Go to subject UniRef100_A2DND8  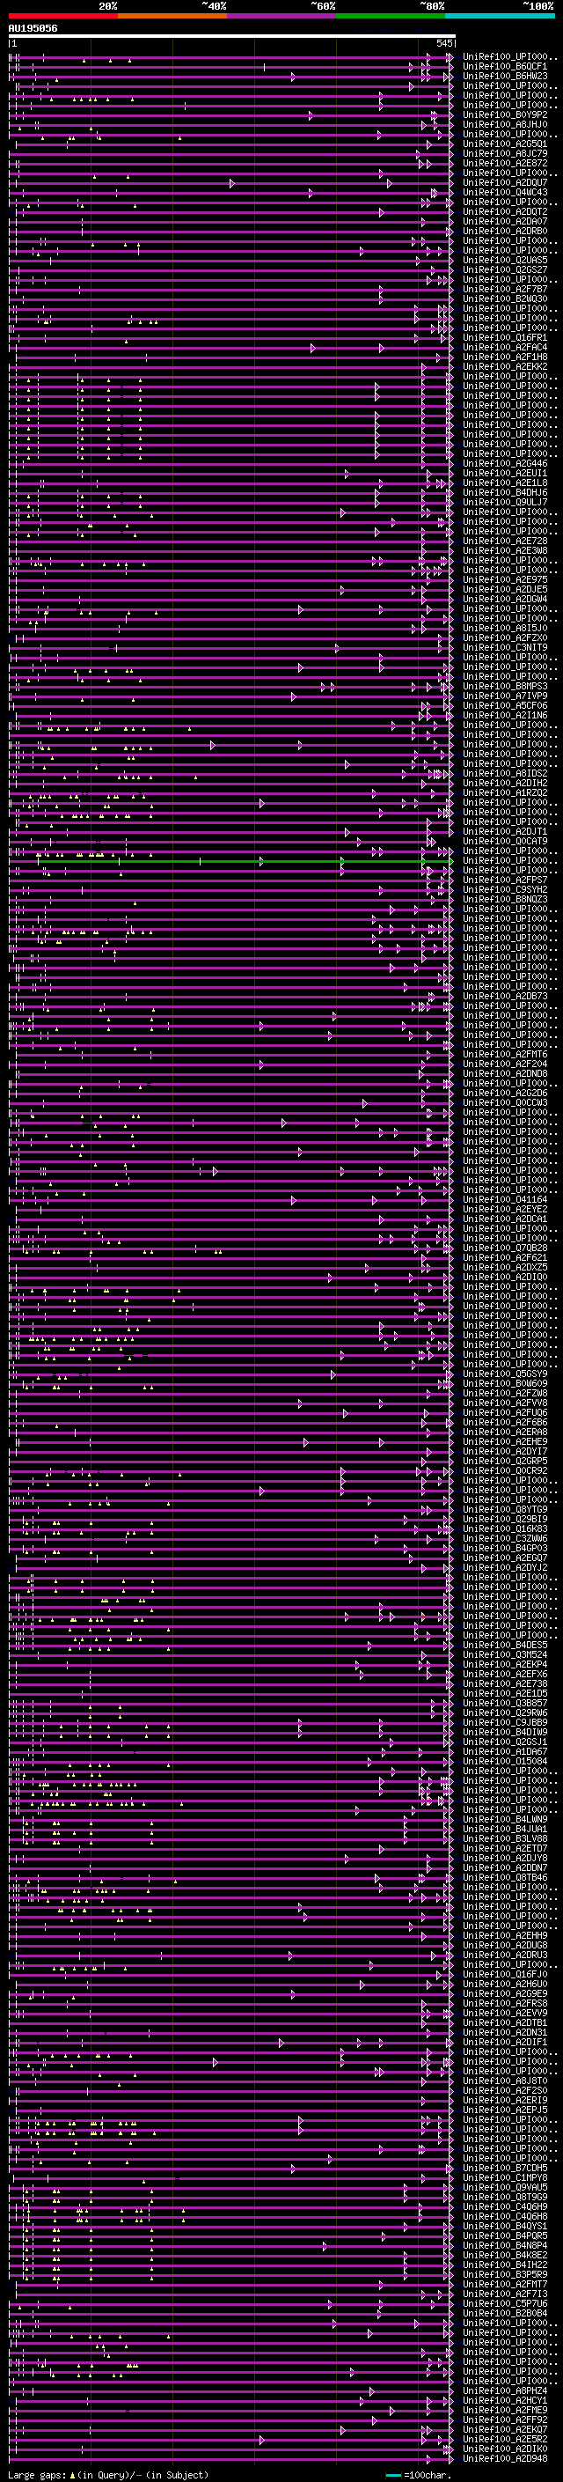505,1073
